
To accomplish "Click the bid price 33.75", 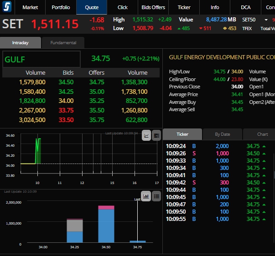I will [66, 110].
